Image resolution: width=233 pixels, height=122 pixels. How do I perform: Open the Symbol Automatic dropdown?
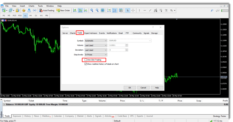click(x=96, y=41)
